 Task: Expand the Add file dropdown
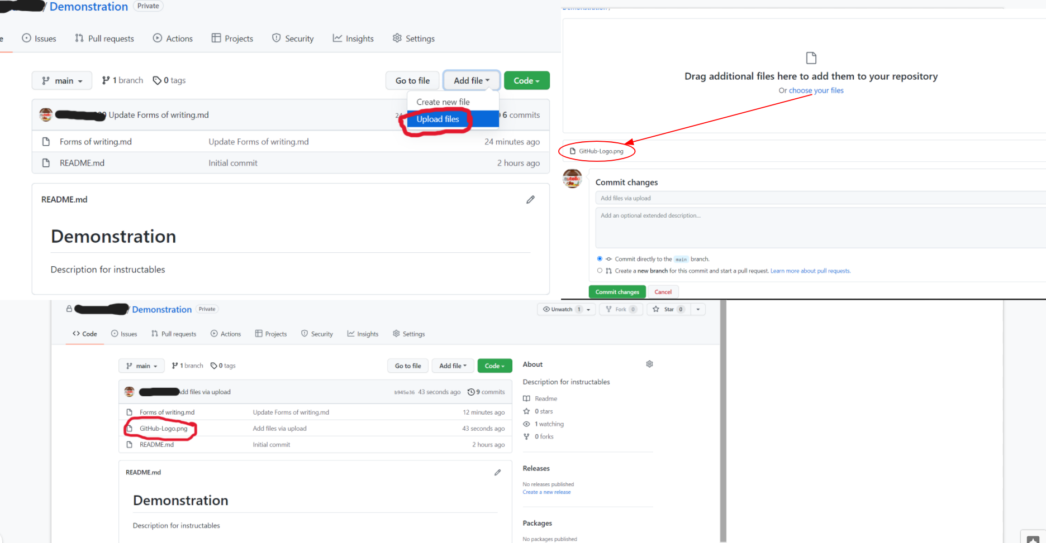click(x=471, y=80)
